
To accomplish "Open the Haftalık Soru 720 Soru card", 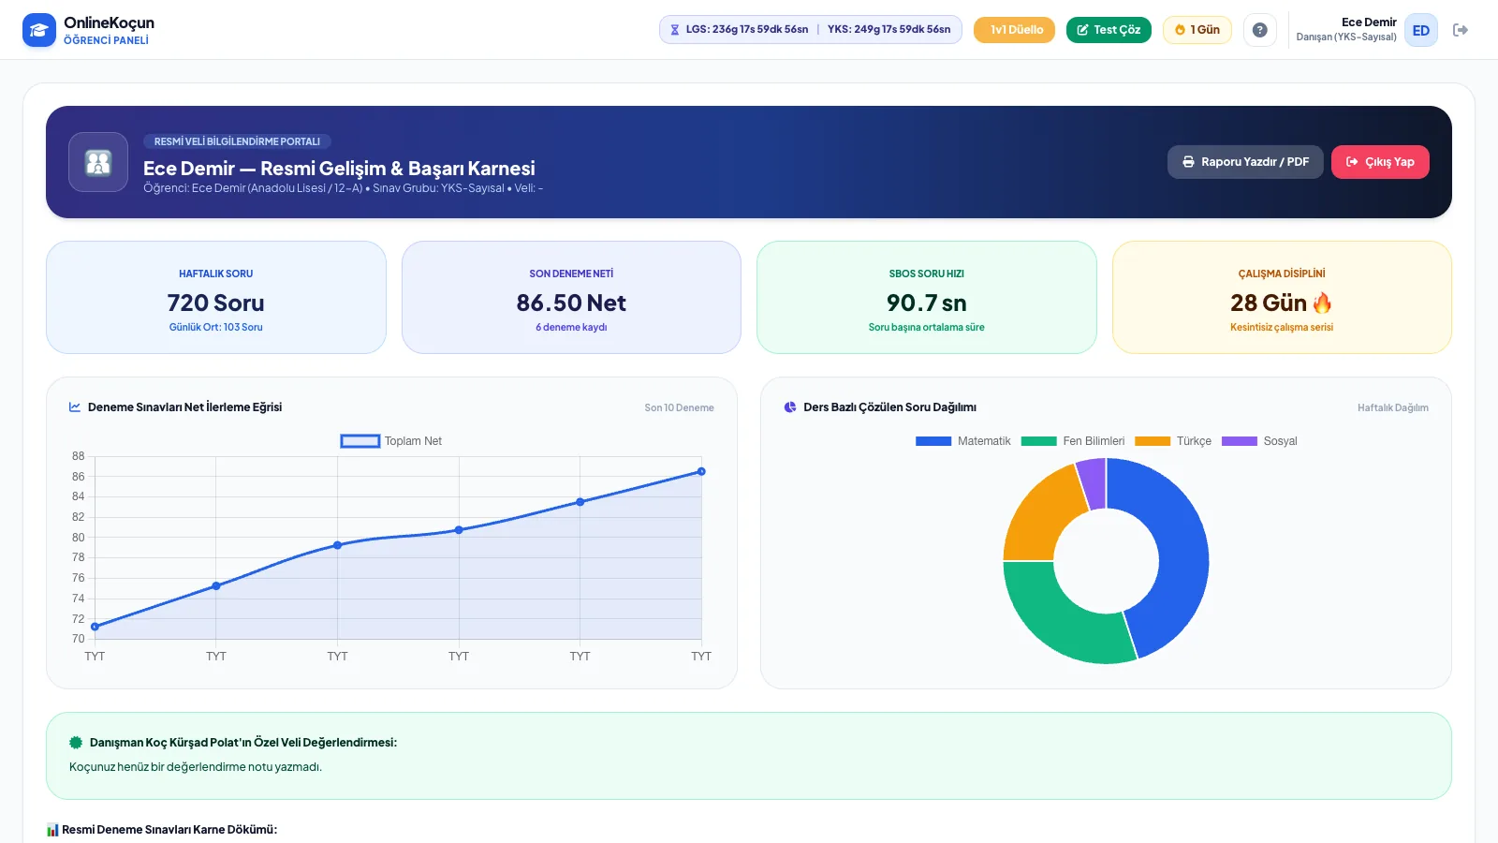I will click(216, 298).
